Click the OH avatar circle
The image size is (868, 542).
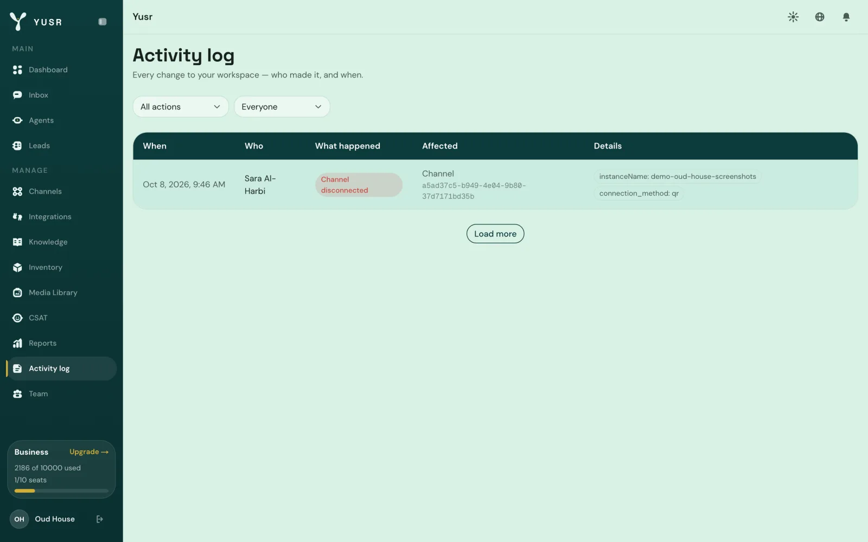(x=19, y=519)
